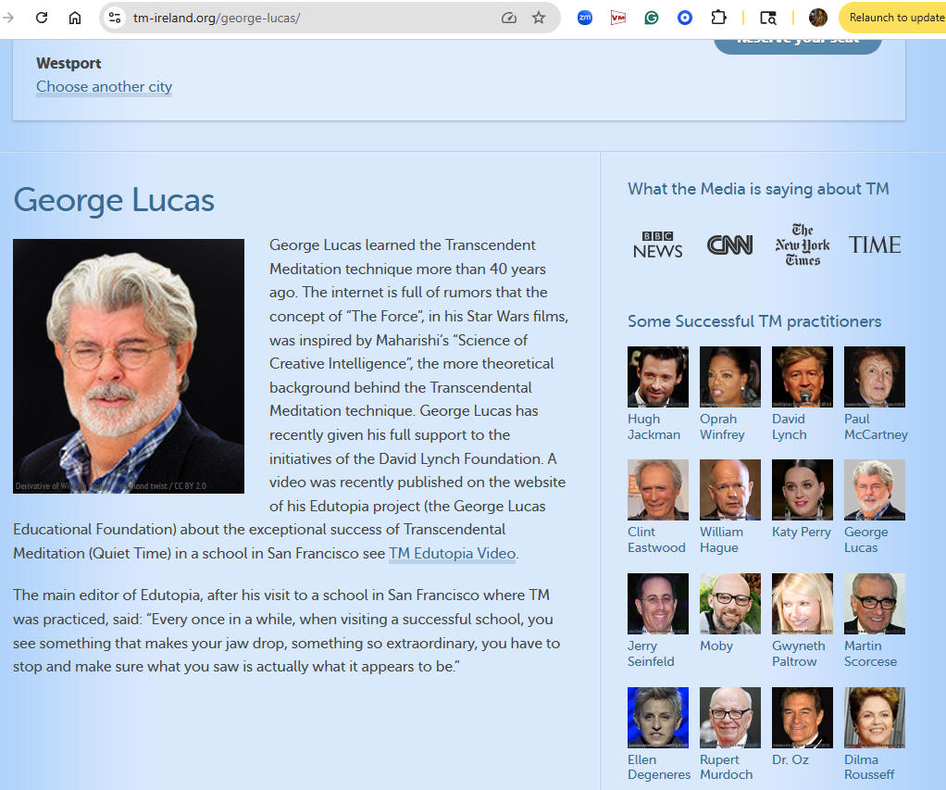Image resolution: width=946 pixels, height=790 pixels.
Task: Click the Hugh Jackman name link
Action: [653, 427]
